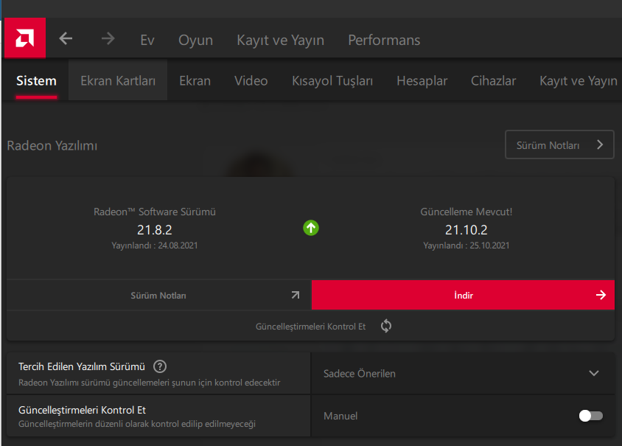Switch to the Ekran tab
The width and height of the screenshot is (622, 446).
tap(195, 81)
